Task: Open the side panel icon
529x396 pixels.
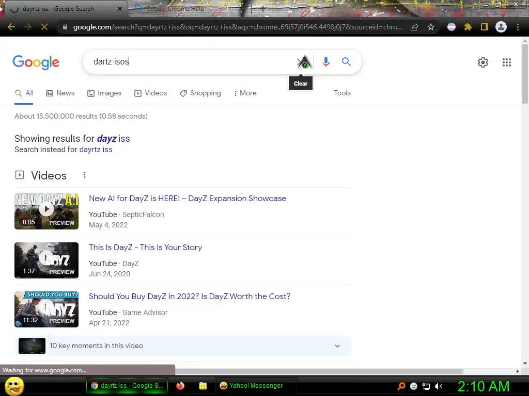Action: [x=485, y=27]
